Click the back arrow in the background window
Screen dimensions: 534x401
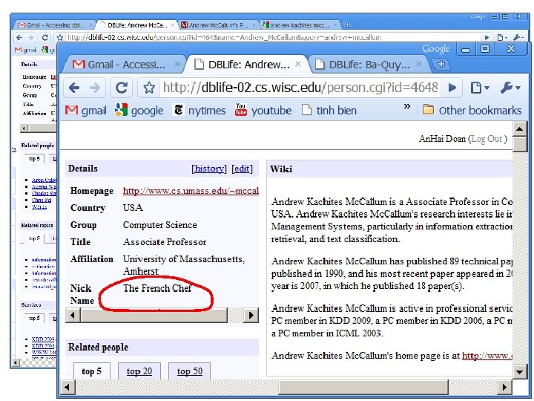(x=19, y=38)
